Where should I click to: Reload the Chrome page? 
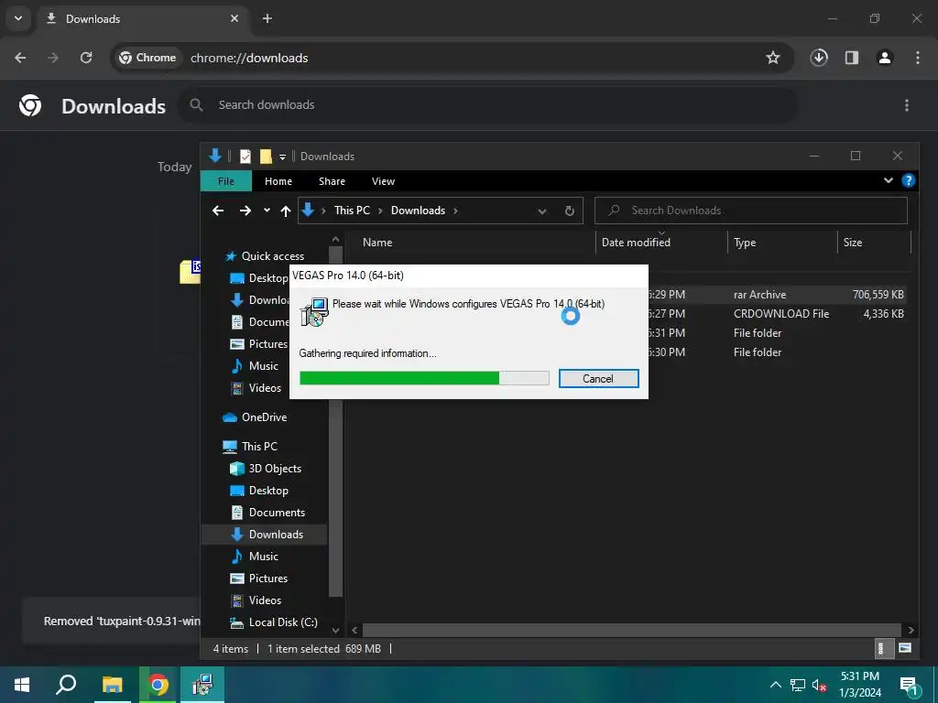[x=86, y=58]
